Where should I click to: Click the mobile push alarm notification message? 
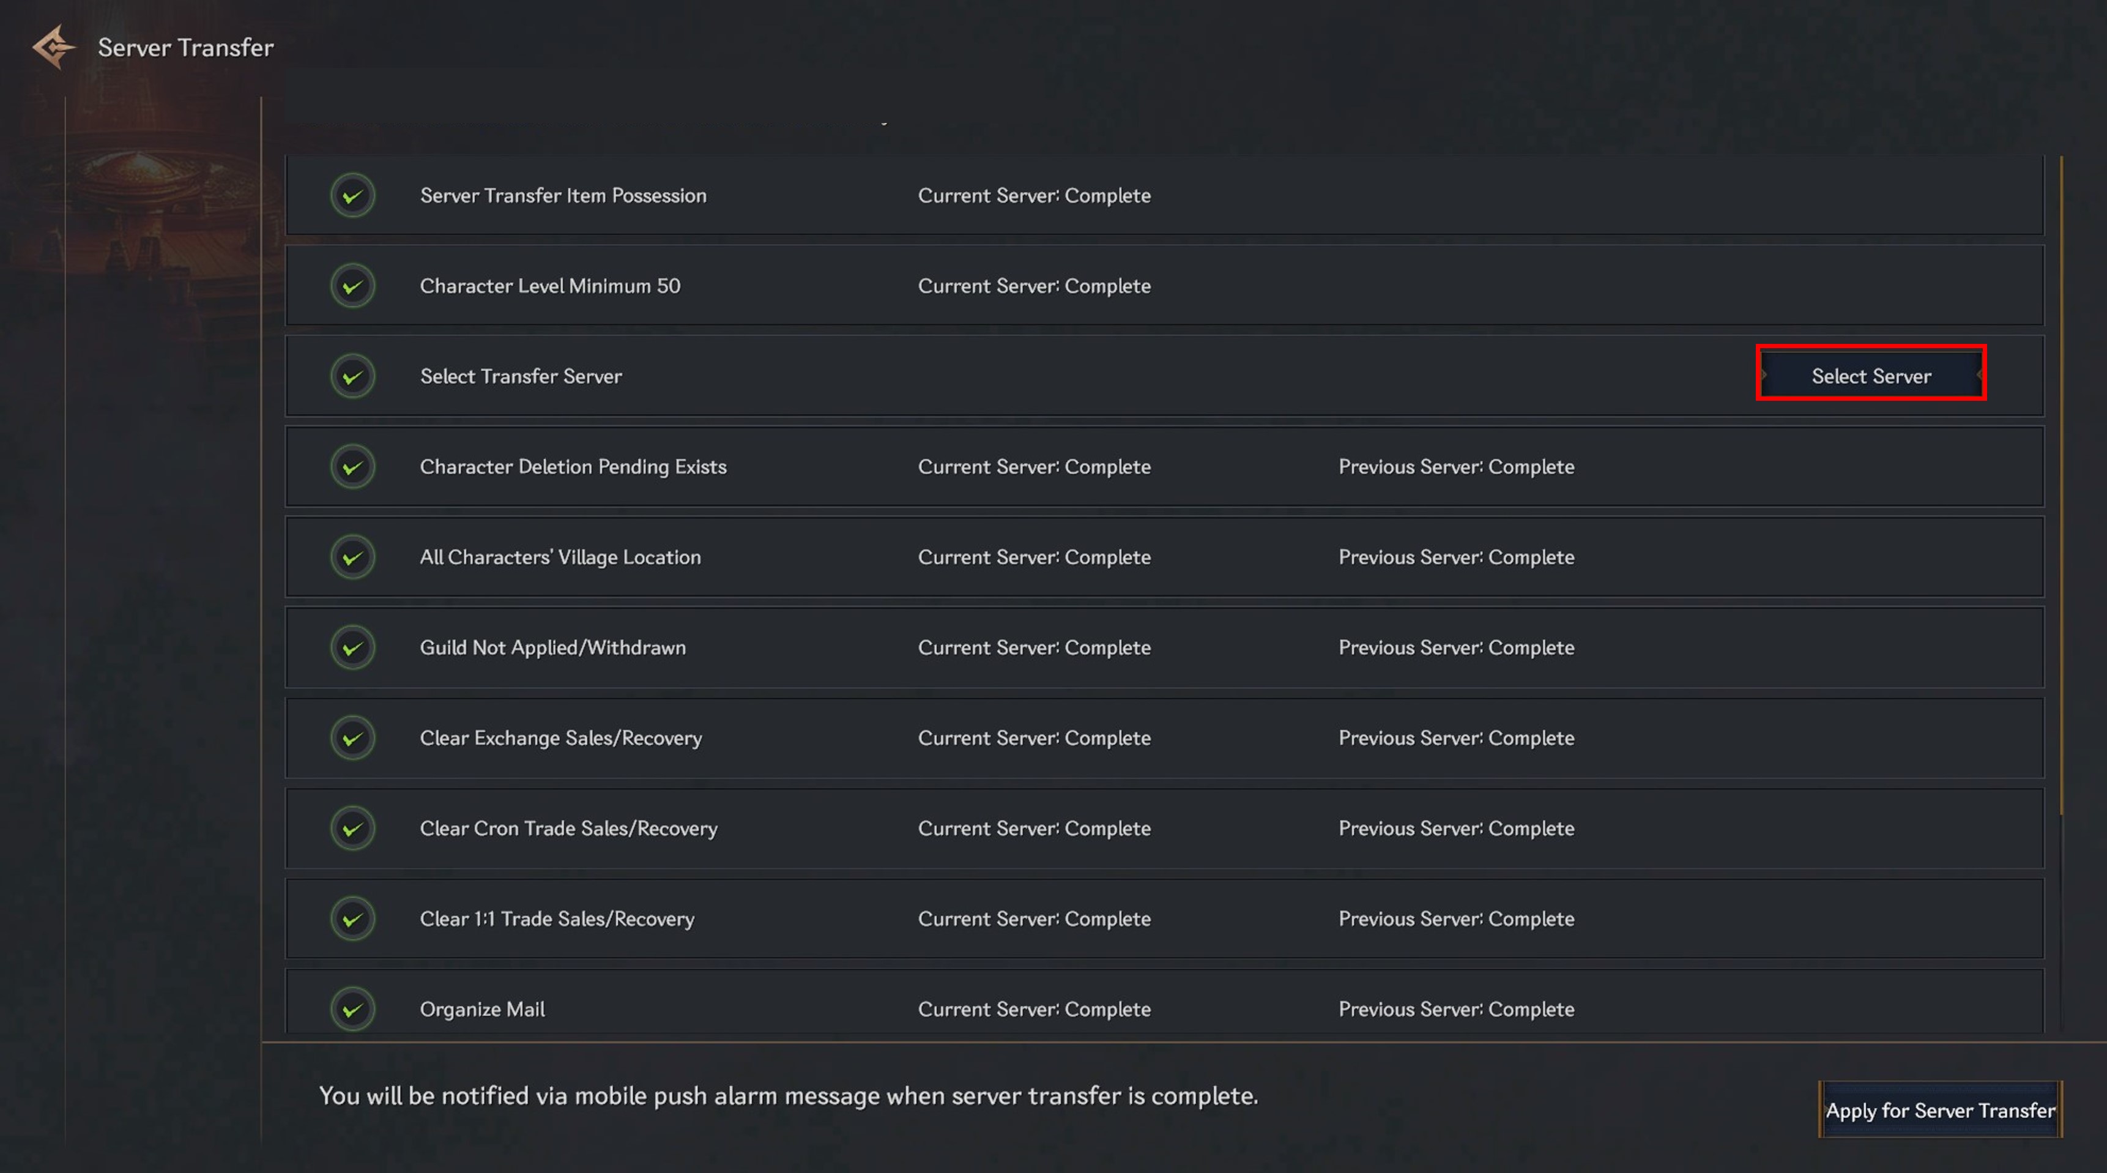click(x=787, y=1096)
